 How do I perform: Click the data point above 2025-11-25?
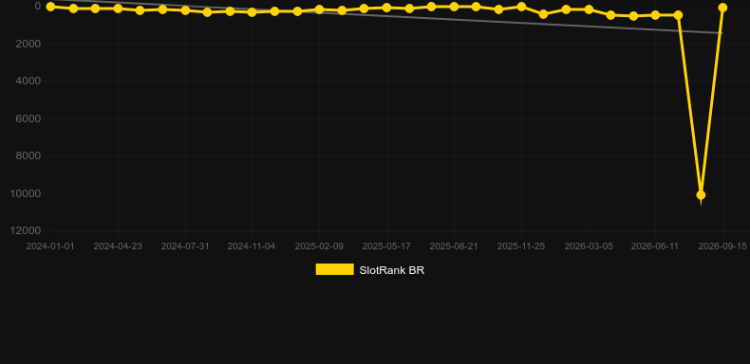[521, 7]
